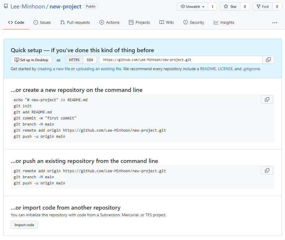Click the Quick setup heading text
285x240 pixels.
tap(82, 50)
